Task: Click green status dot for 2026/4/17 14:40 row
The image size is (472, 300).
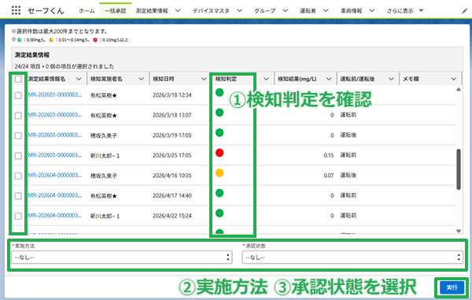Action: [x=219, y=193]
